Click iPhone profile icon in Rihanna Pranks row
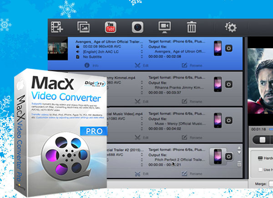 (218, 84)
